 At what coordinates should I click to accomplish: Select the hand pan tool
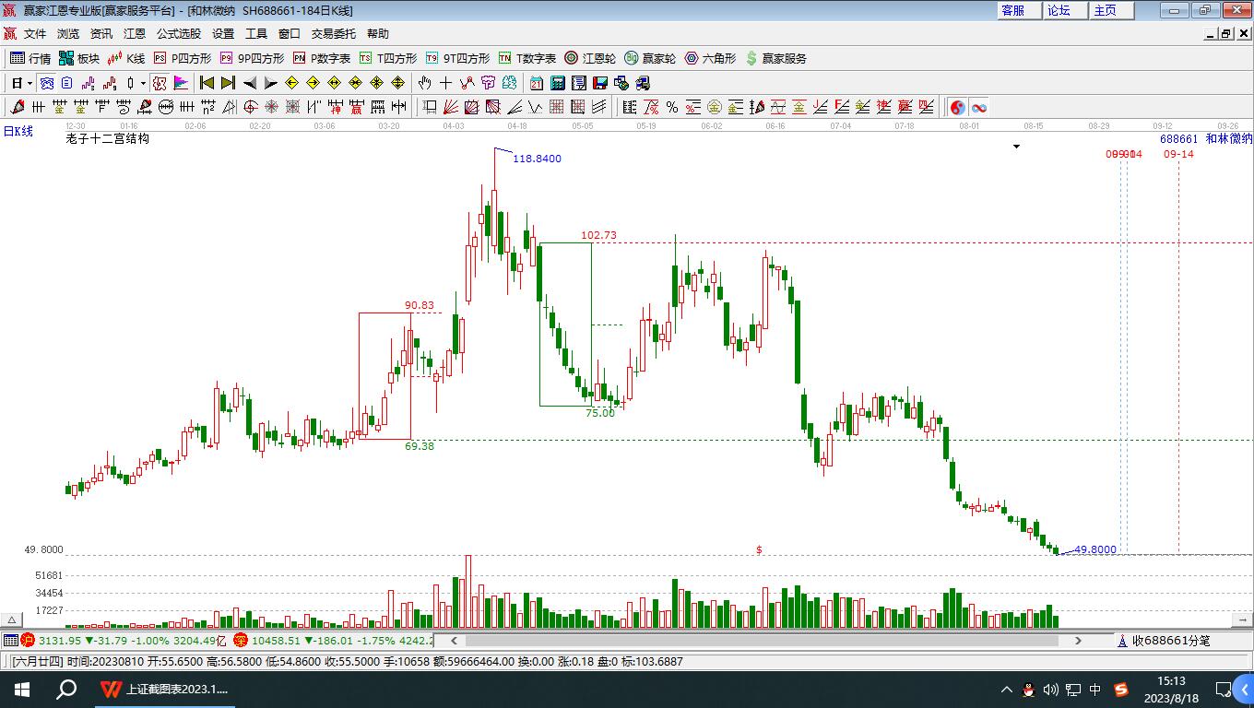[x=424, y=83]
